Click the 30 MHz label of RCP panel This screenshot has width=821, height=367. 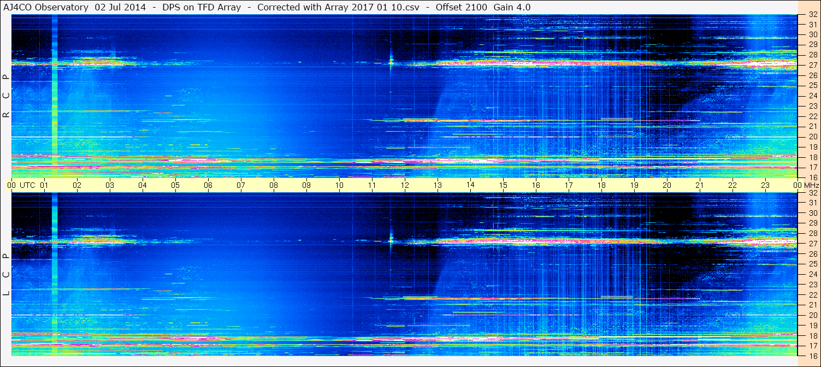pyautogui.click(x=813, y=34)
